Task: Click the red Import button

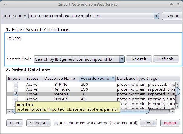Action: [170, 123]
